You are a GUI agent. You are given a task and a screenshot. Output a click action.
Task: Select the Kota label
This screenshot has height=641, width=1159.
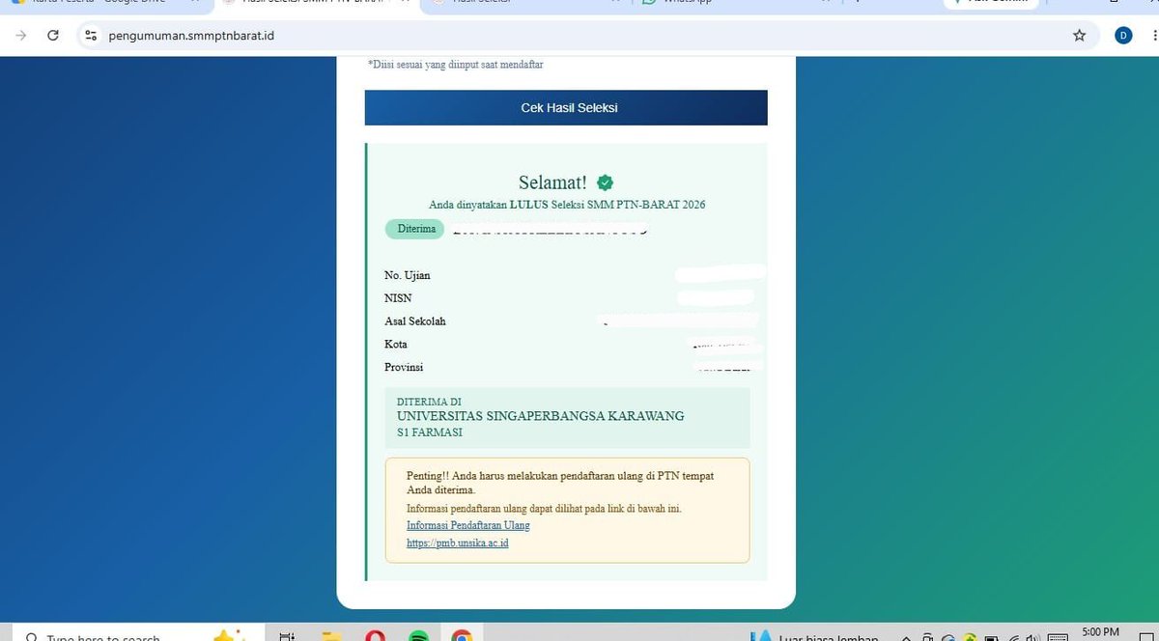point(396,345)
